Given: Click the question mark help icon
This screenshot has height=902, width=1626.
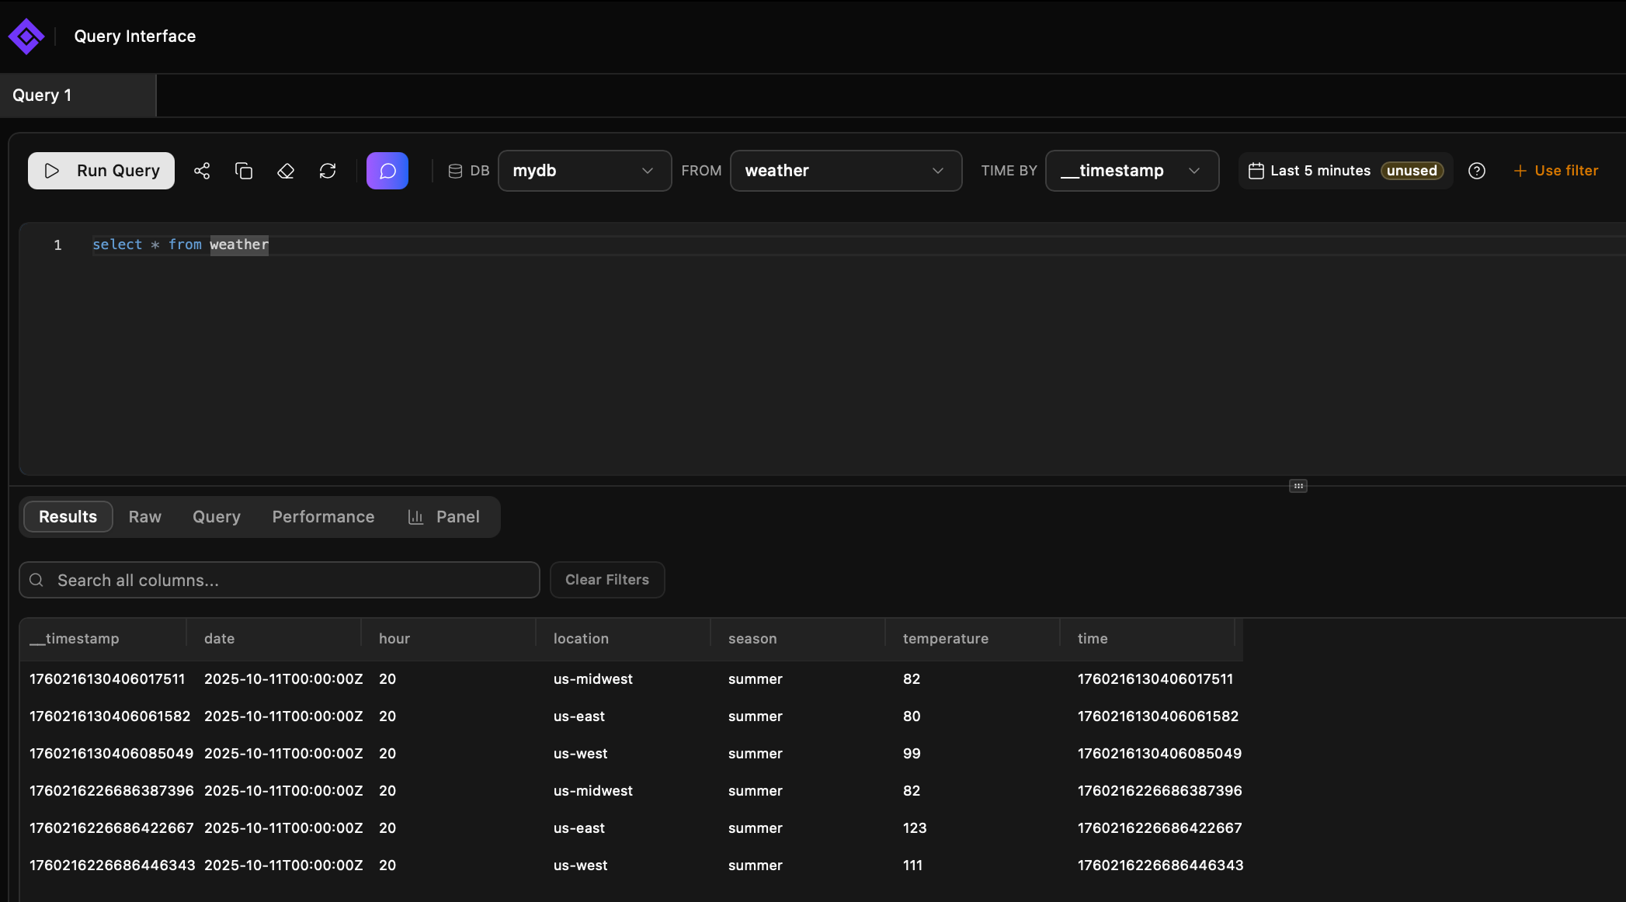Looking at the screenshot, I should point(1477,171).
